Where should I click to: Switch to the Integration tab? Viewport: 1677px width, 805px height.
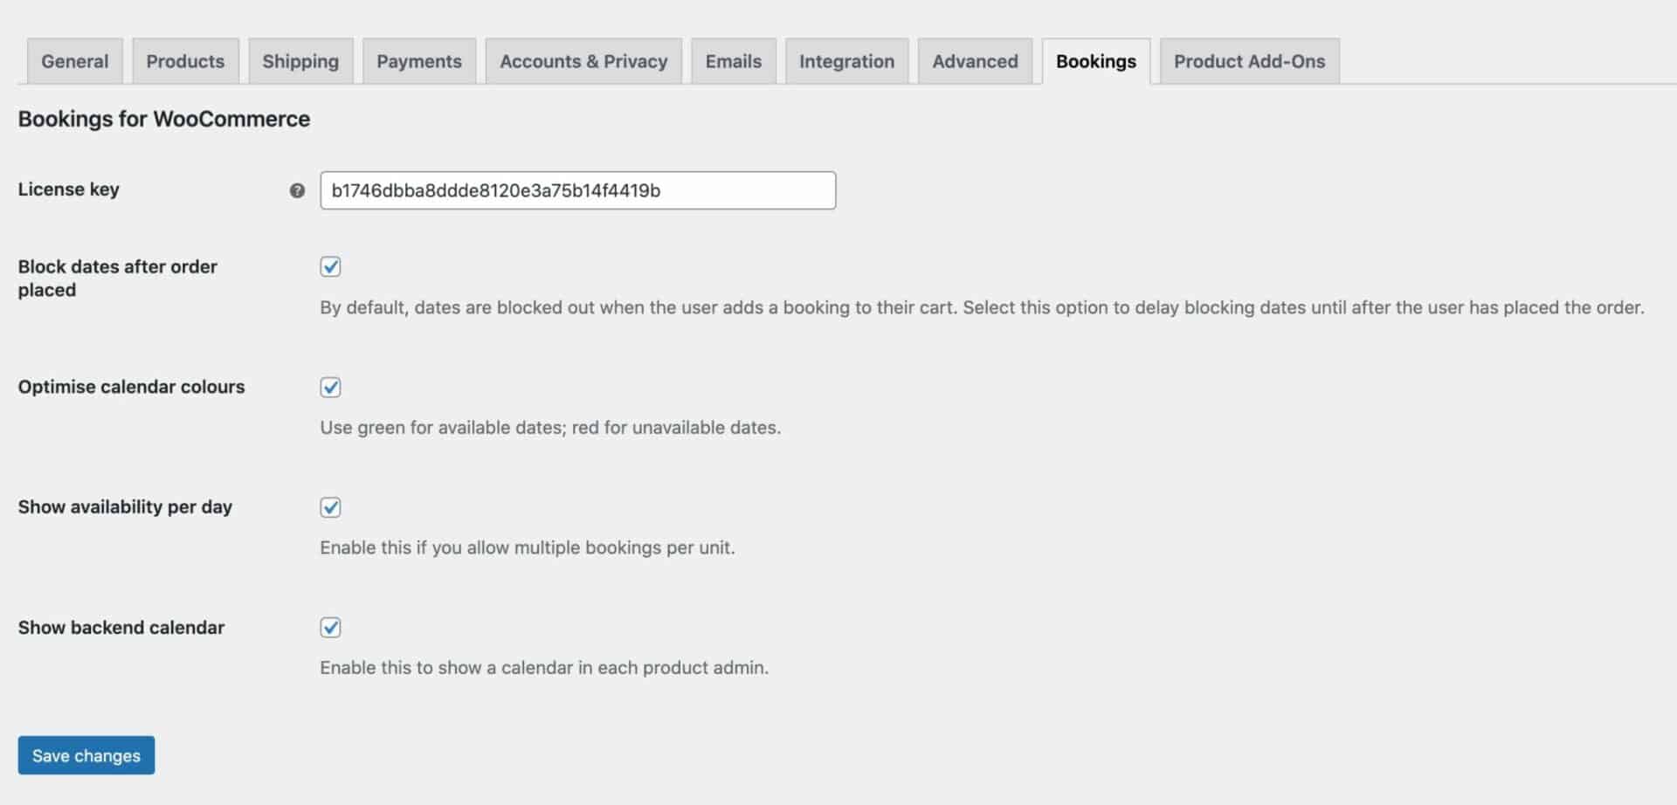847,61
